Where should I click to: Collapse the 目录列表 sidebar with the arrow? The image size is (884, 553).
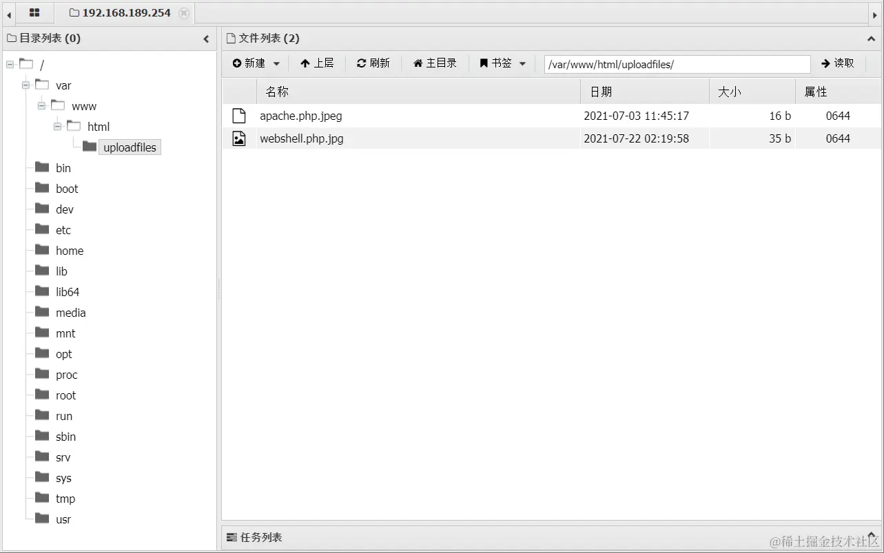[206, 39]
